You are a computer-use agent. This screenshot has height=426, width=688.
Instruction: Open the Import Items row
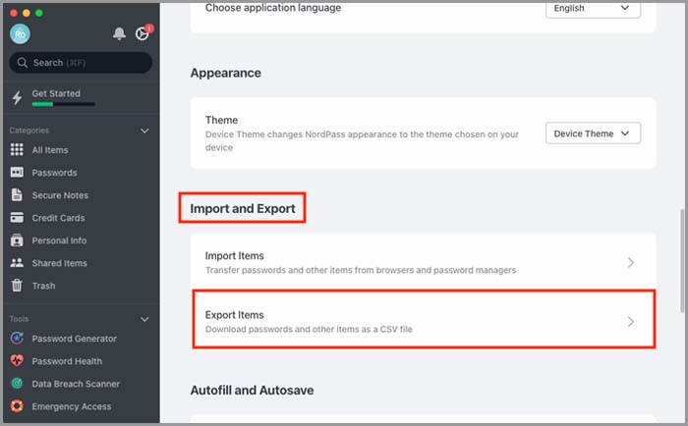coord(424,262)
